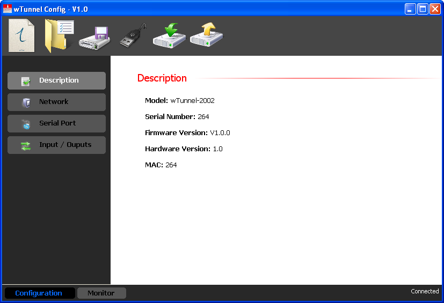Click the Input / Ouputs green arrows icon
This screenshot has width=444, height=303.
[x=26, y=145]
